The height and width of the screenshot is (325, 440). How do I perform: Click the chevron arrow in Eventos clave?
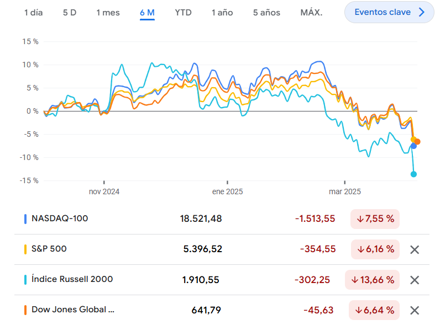pyautogui.click(x=421, y=12)
